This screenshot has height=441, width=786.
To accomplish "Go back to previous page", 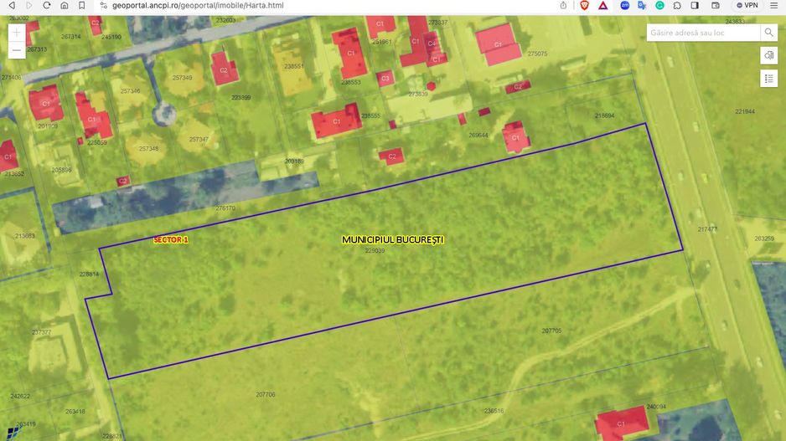I will click(x=12, y=5).
